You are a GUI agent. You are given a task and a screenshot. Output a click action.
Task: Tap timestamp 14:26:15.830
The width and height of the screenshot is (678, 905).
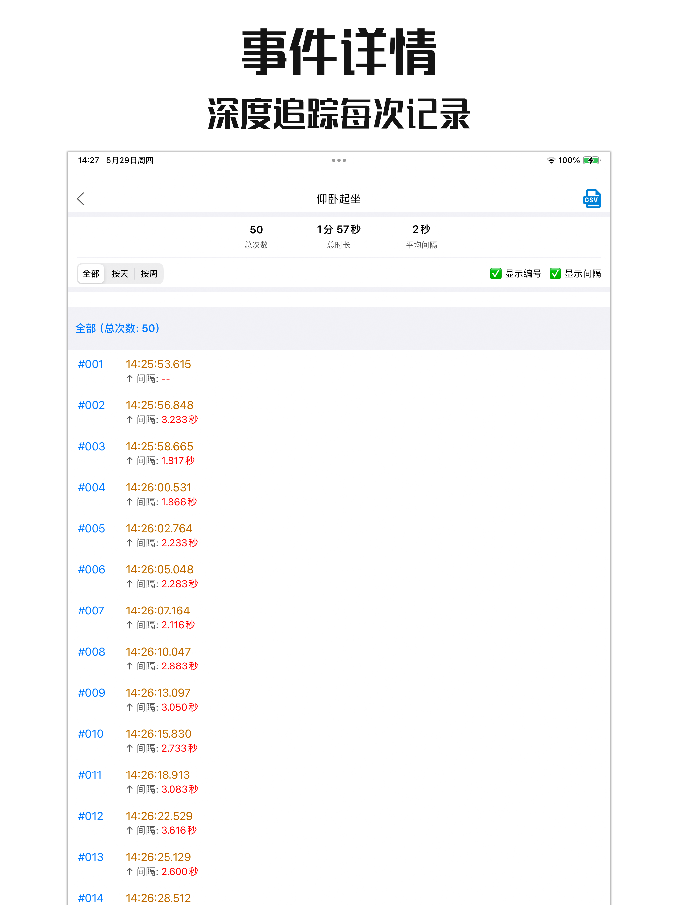point(159,734)
